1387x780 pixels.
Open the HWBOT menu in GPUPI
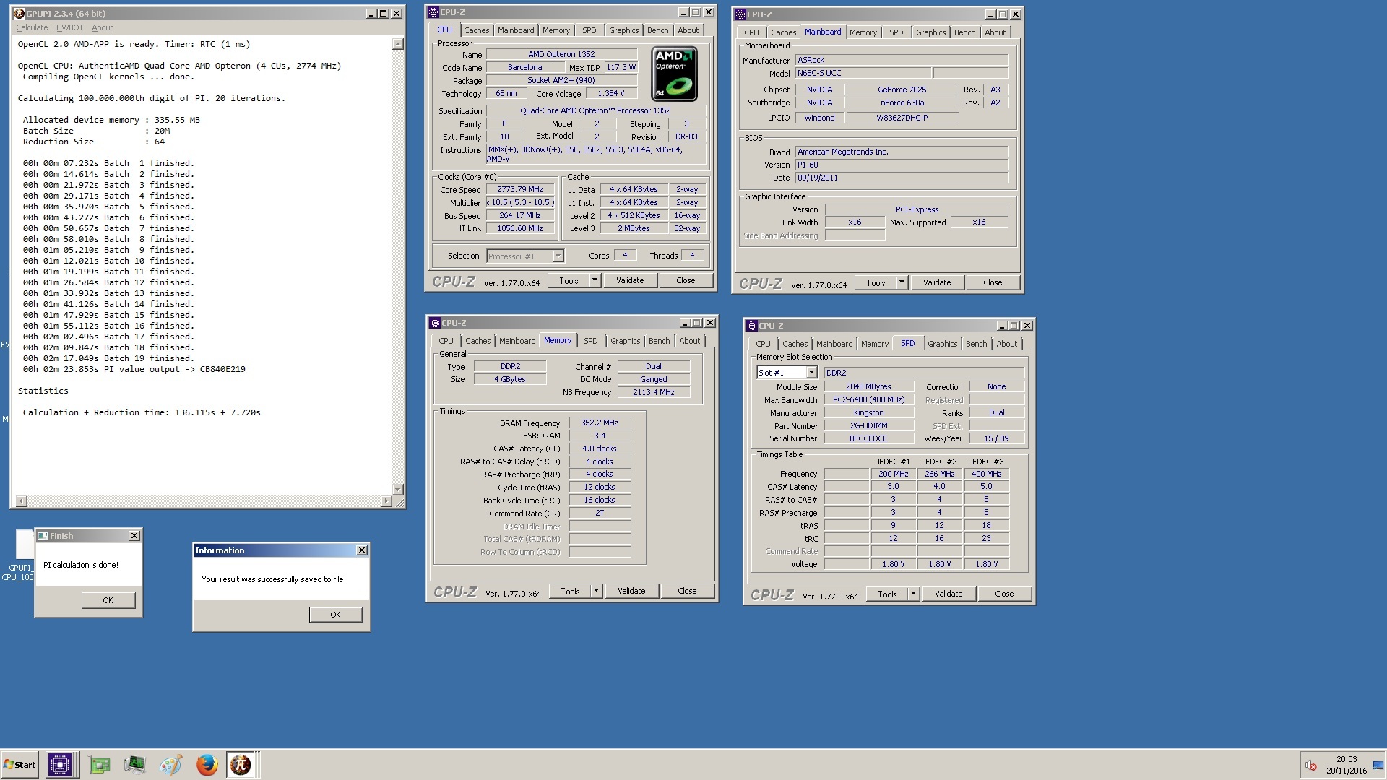(69, 27)
